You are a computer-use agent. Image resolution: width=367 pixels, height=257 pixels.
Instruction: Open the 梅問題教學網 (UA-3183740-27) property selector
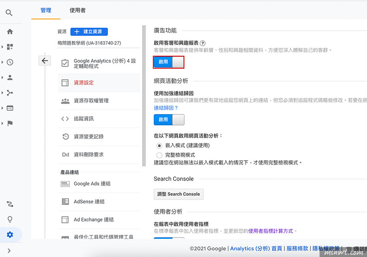click(98, 43)
